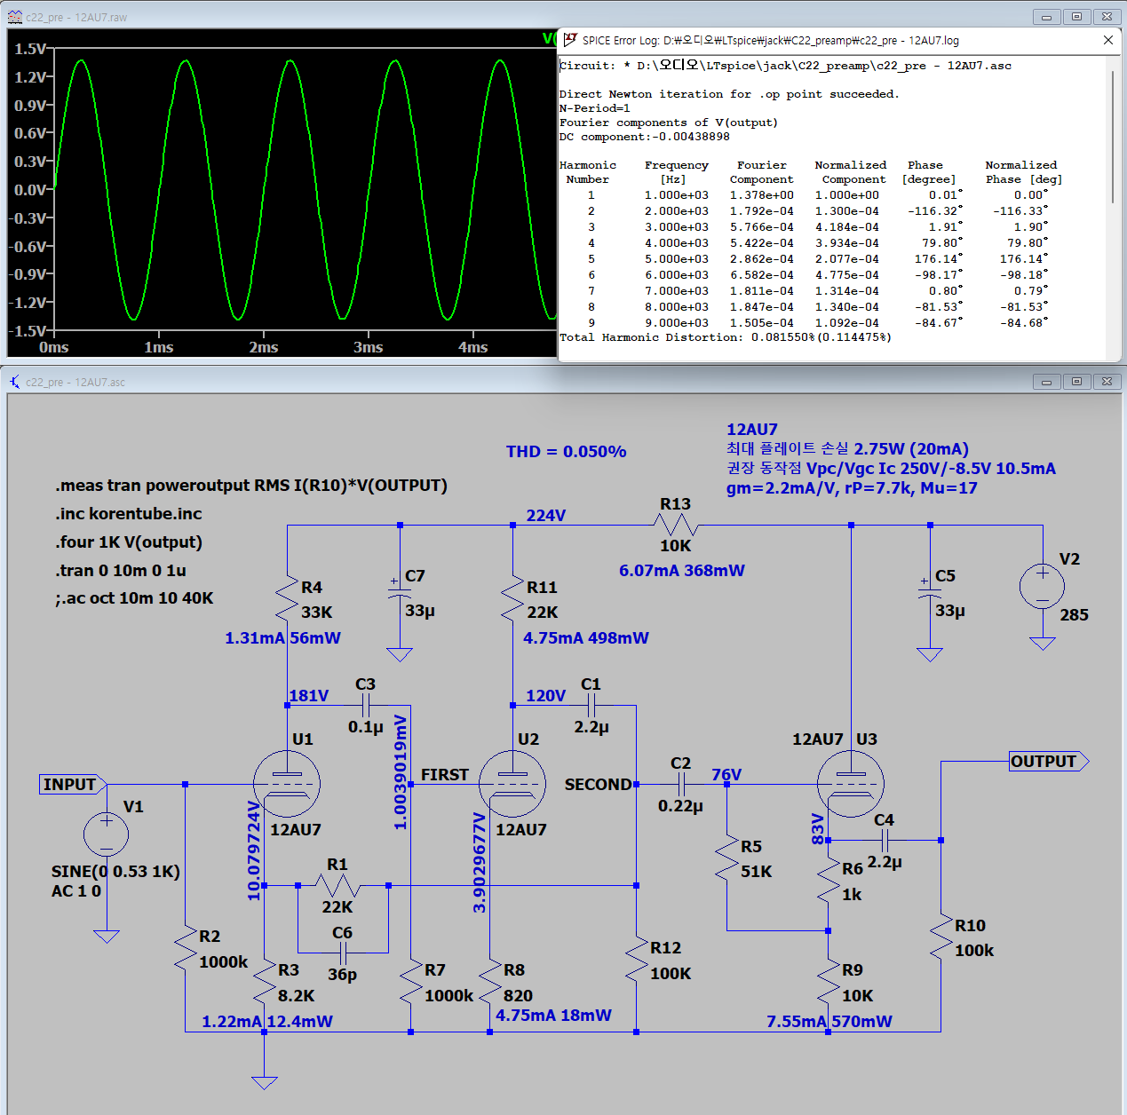This screenshot has width=1127, height=1115.
Task: Select grid resistor R2 symbol
Action: 185,948
